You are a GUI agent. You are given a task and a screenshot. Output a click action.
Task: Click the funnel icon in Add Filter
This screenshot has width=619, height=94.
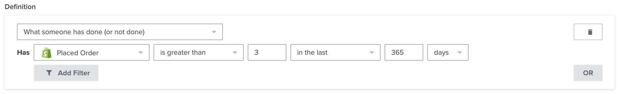[49, 73]
